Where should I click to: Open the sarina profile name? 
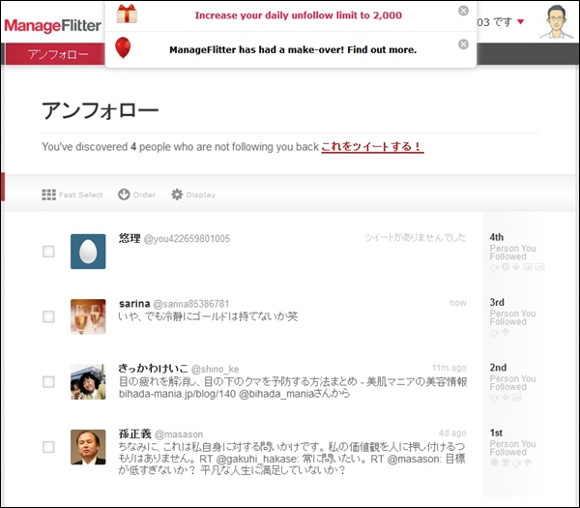[134, 304]
